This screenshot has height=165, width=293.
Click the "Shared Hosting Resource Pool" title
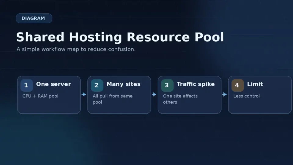click(120, 37)
